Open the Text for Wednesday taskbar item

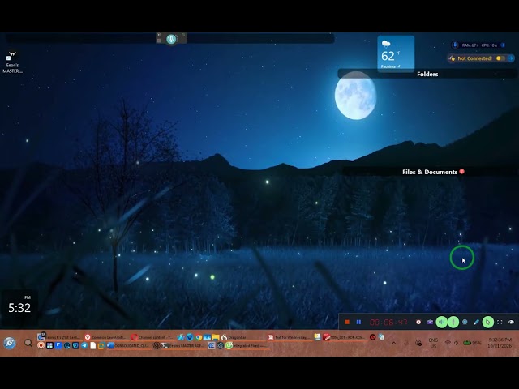(x=290, y=337)
